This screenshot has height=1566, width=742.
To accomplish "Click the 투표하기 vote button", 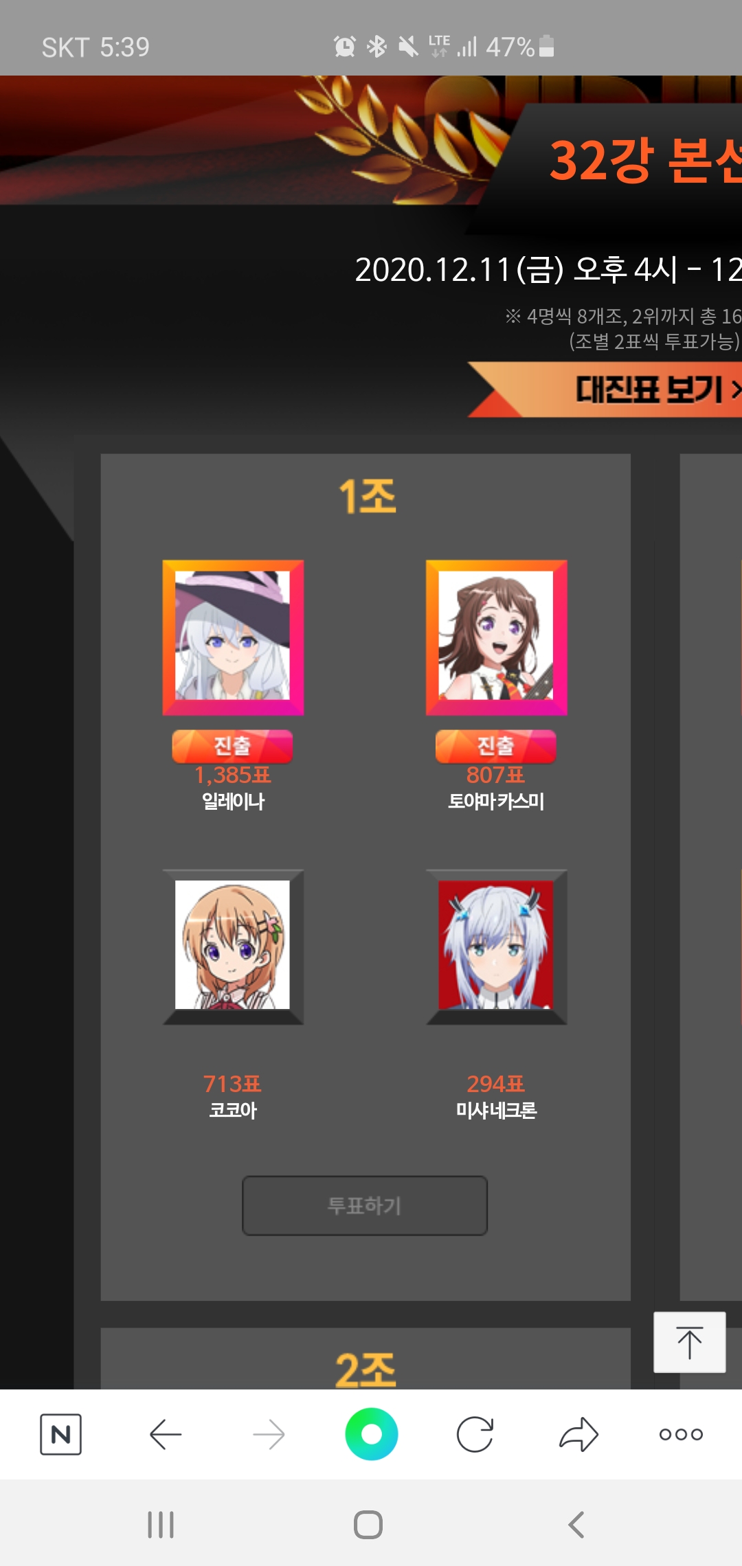I will [x=365, y=1205].
